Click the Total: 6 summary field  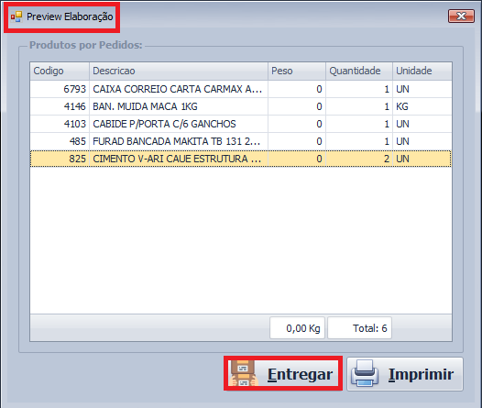pos(359,328)
